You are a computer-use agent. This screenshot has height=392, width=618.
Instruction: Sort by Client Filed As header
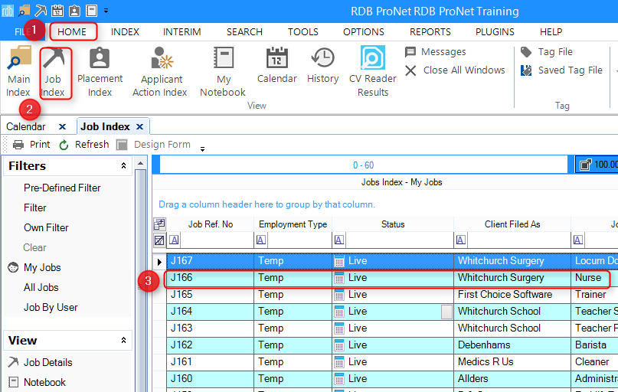(x=512, y=224)
